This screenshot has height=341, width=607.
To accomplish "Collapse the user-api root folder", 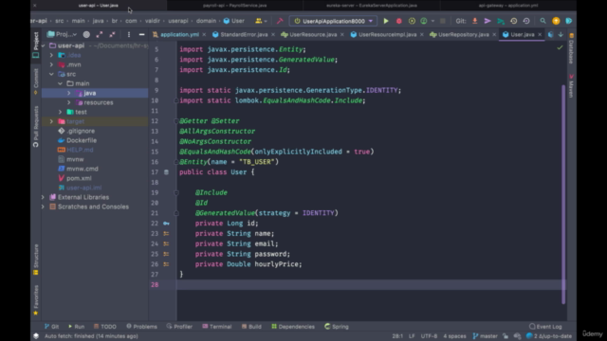I will pos(43,45).
